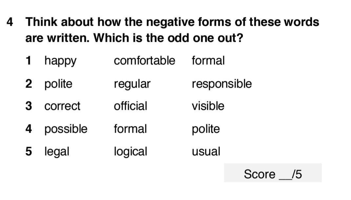Click row number 5 label
Viewport: 351px width, 200px height.
(29, 152)
